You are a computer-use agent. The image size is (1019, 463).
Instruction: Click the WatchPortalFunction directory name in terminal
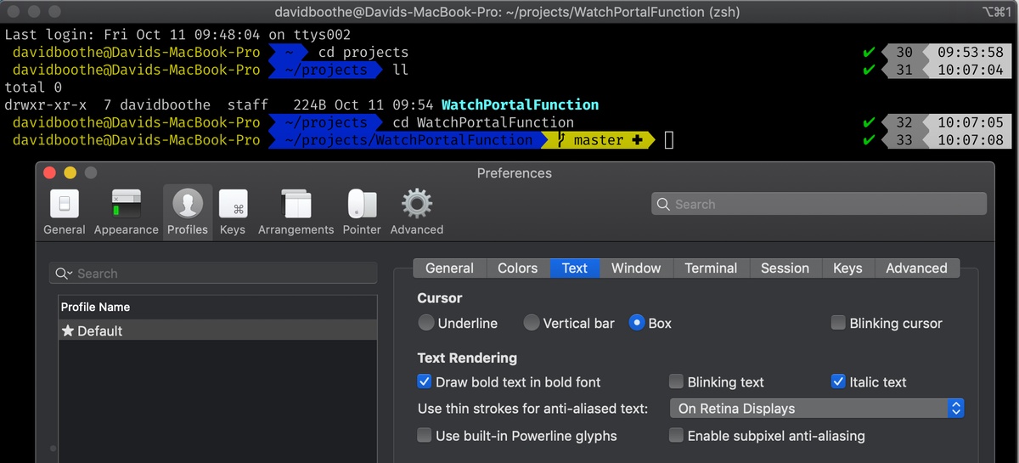520,105
